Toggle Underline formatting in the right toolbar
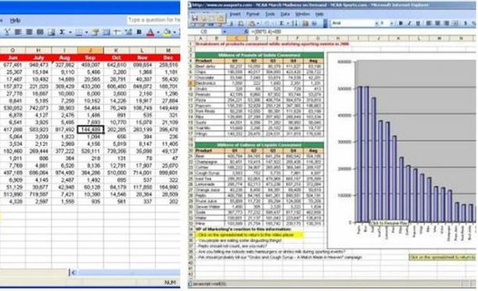Screen dimensions: 478x291 point(418,23)
